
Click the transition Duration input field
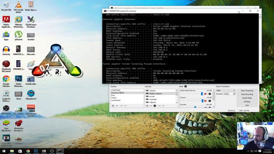pyautogui.click(x=228, y=94)
